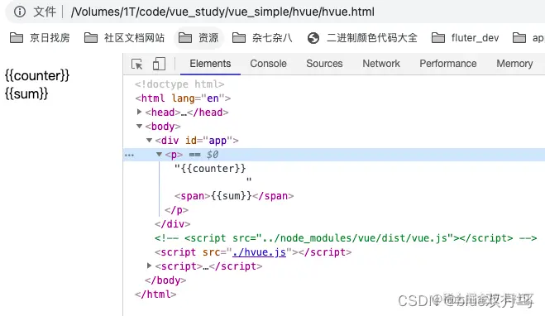Select the html lang="en" element row

pos(183,98)
